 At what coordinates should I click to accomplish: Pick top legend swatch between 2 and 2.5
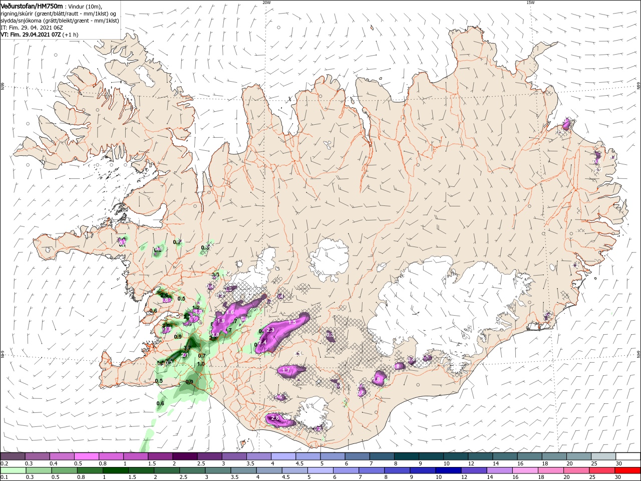(184, 456)
